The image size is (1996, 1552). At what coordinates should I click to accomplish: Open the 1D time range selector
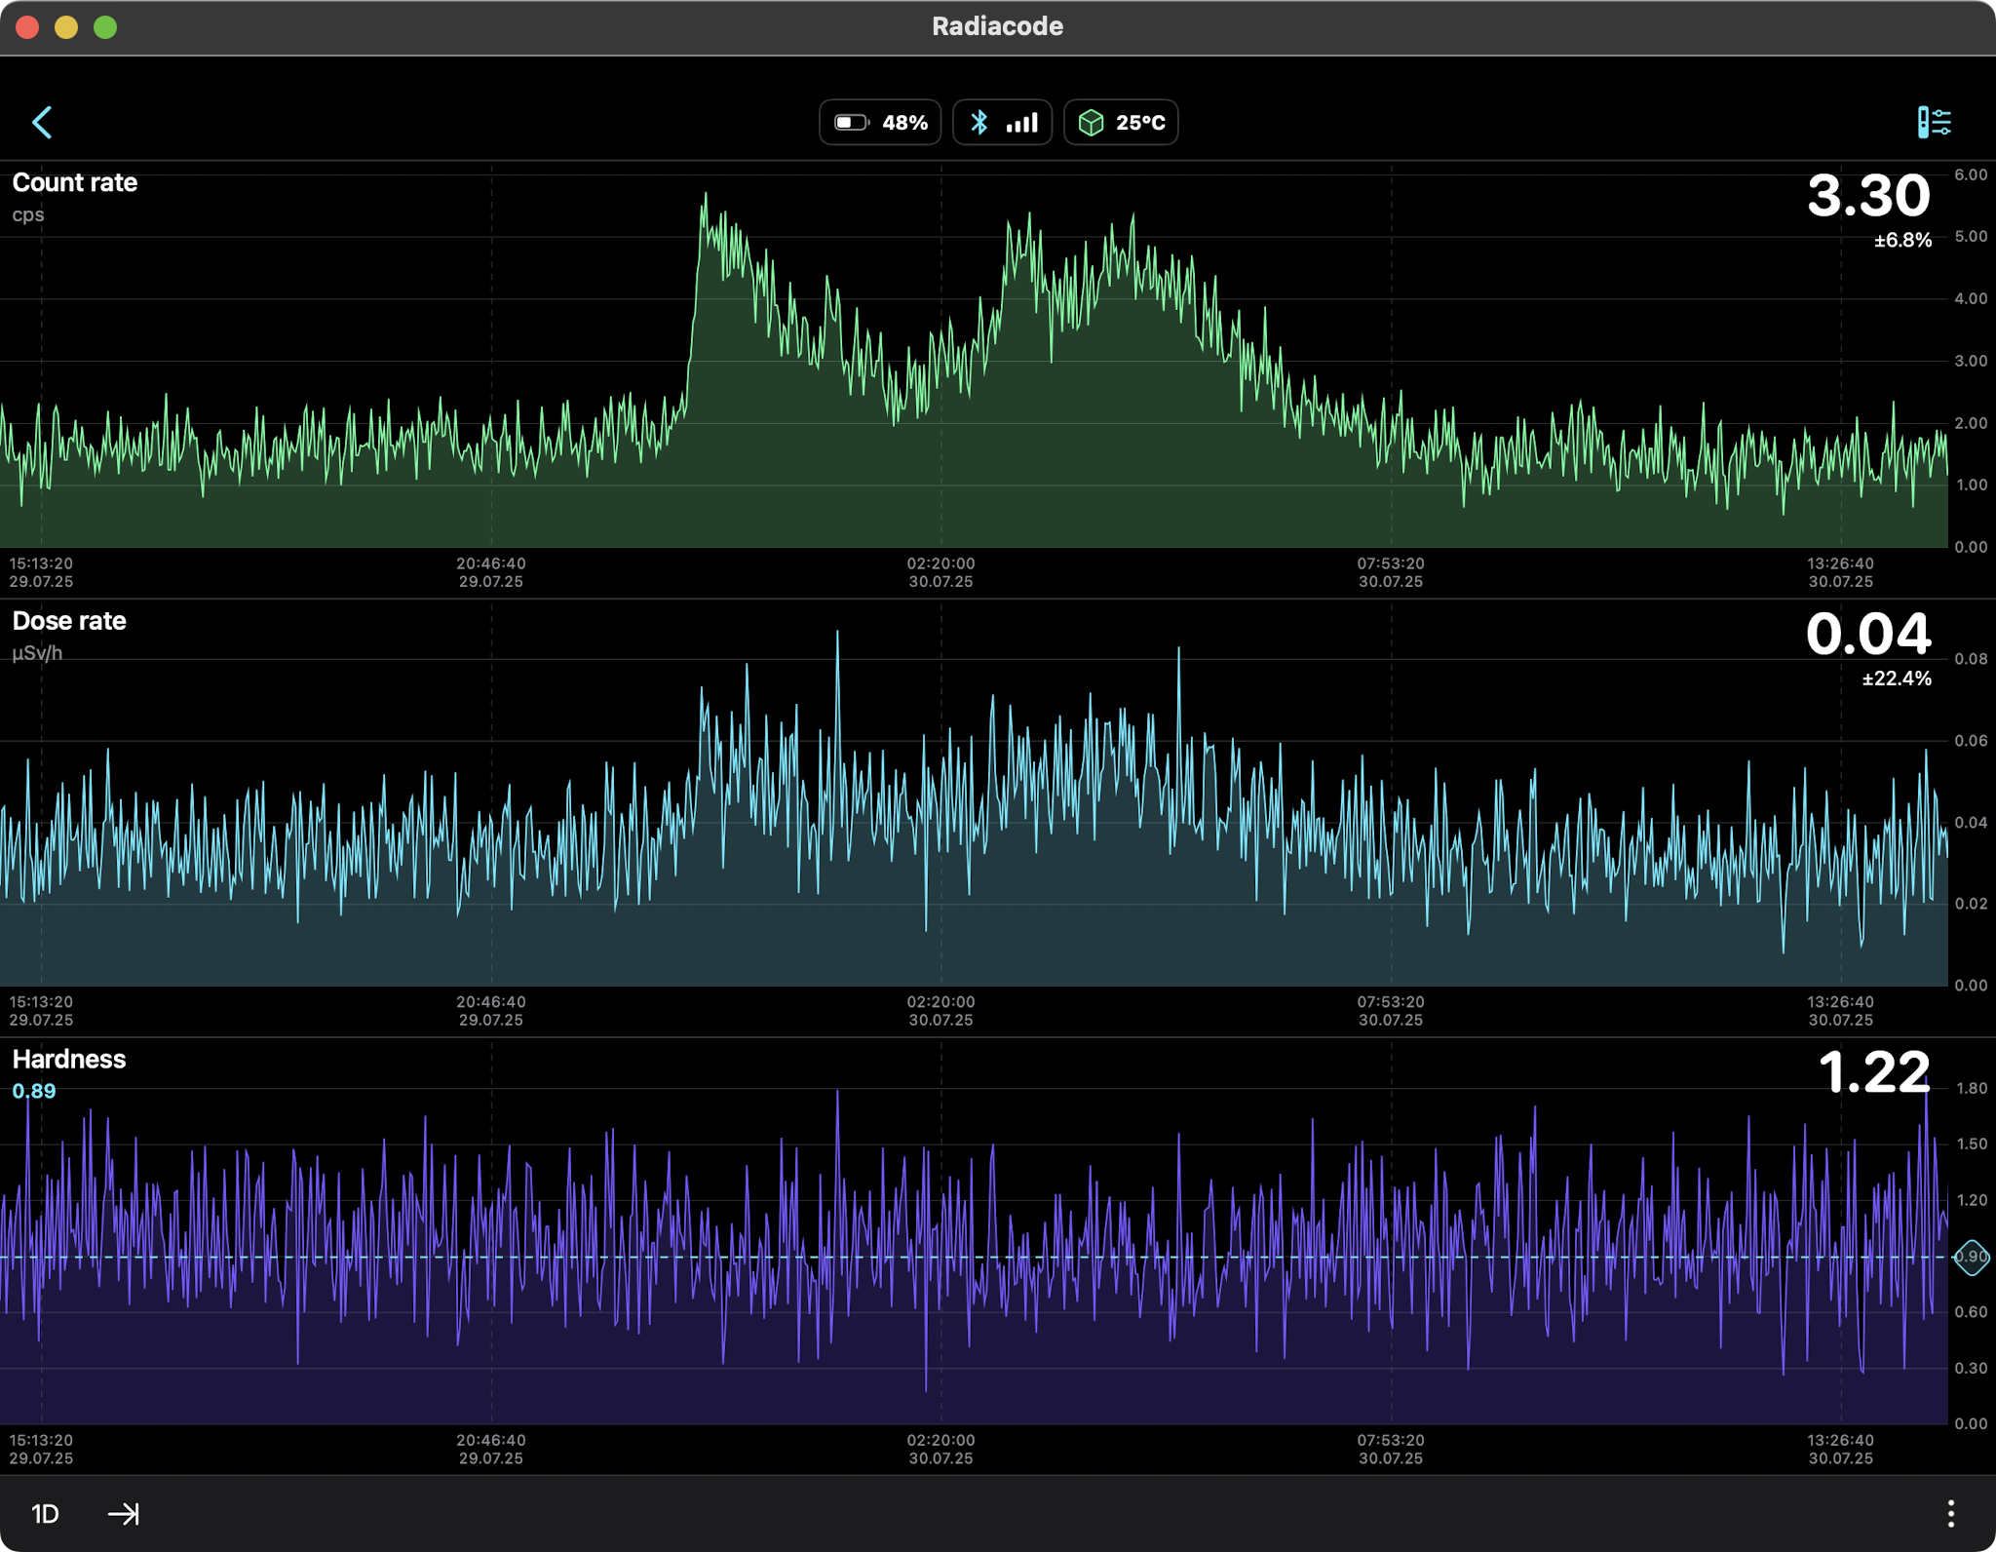(x=45, y=1514)
